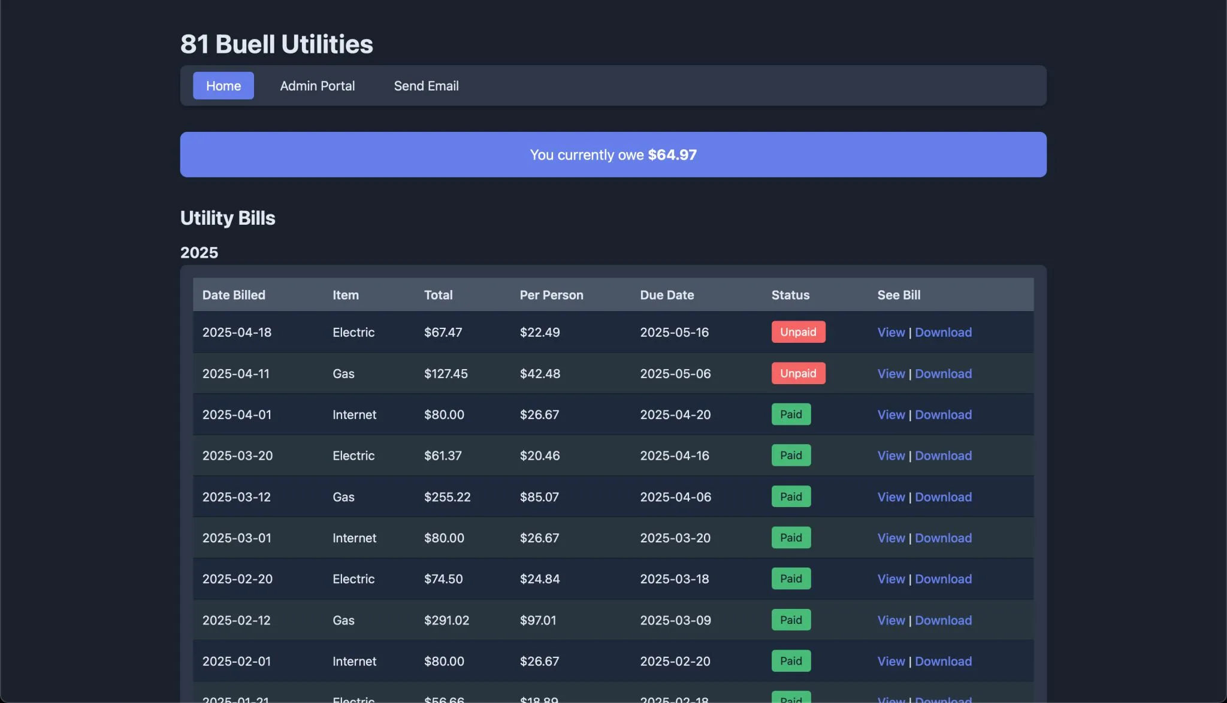View the 2025-03-20 Electric bill
This screenshot has height=703, width=1227.
pos(891,455)
